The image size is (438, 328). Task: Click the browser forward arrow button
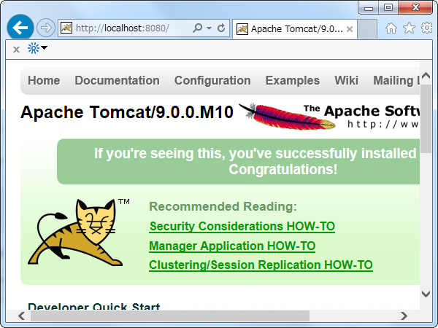[46, 28]
